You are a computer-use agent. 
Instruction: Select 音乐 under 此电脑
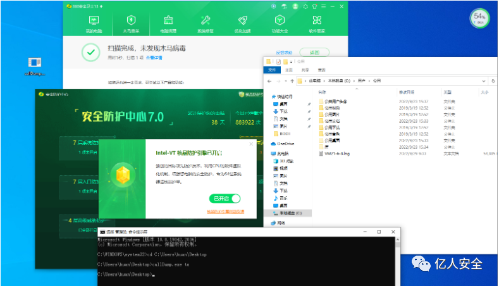point(281,198)
